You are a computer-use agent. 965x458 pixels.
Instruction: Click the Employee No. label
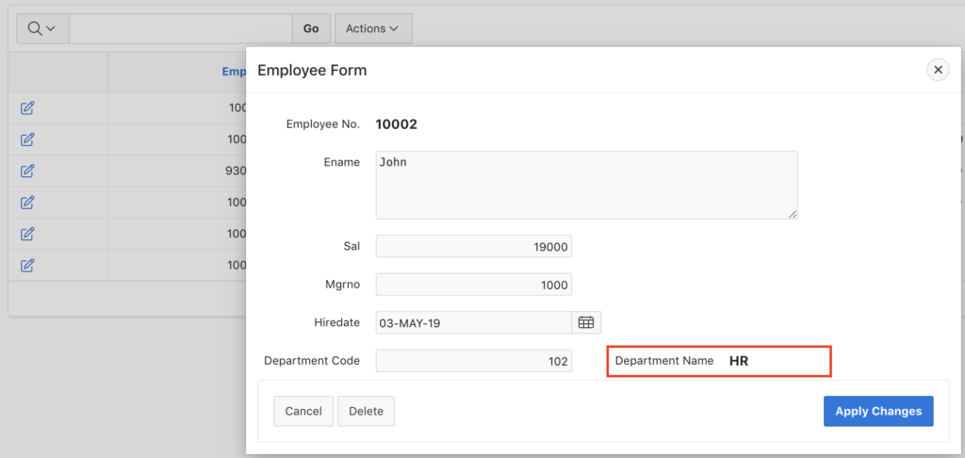pos(323,124)
